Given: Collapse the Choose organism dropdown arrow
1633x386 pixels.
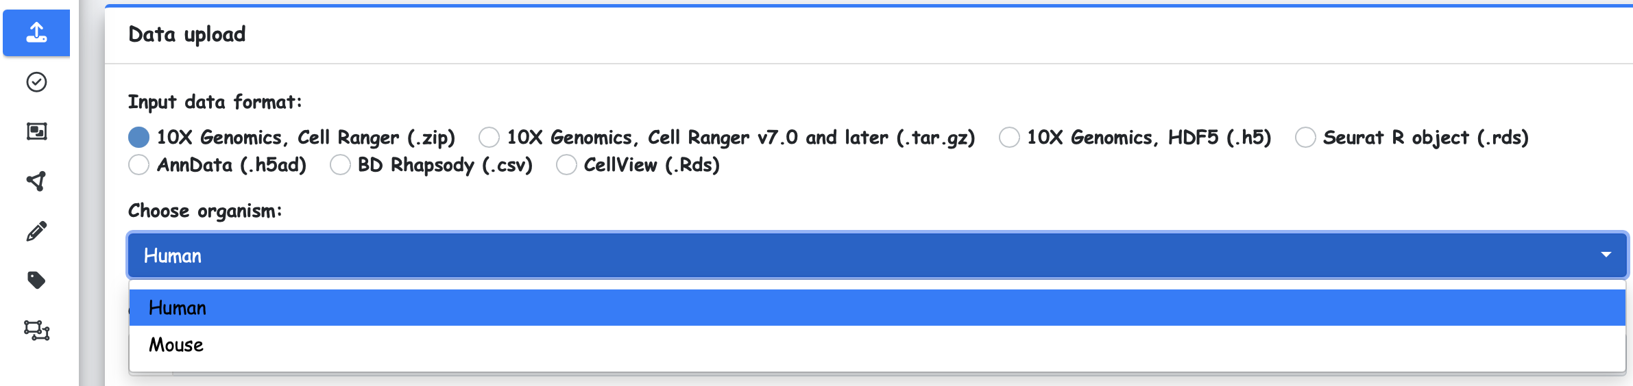Looking at the screenshot, I should [1606, 255].
